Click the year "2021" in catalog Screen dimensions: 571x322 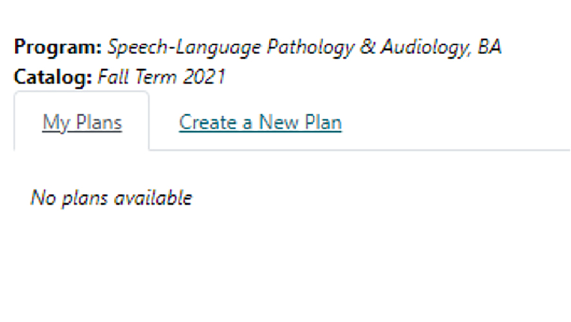tap(204, 78)
